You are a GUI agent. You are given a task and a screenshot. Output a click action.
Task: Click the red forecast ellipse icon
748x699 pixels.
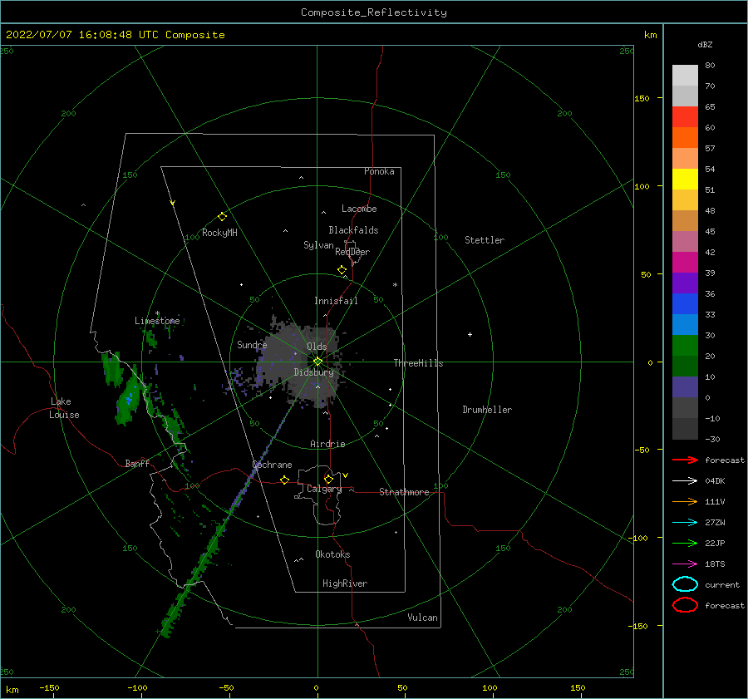(685, 605)
